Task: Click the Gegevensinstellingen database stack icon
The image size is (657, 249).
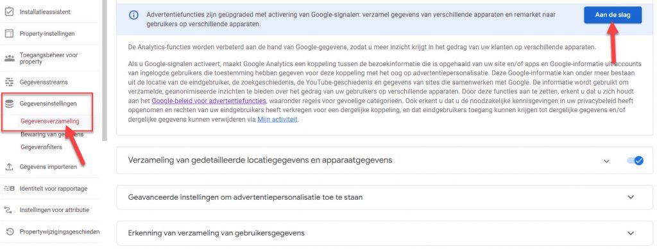Action: (x=9, y=104)
